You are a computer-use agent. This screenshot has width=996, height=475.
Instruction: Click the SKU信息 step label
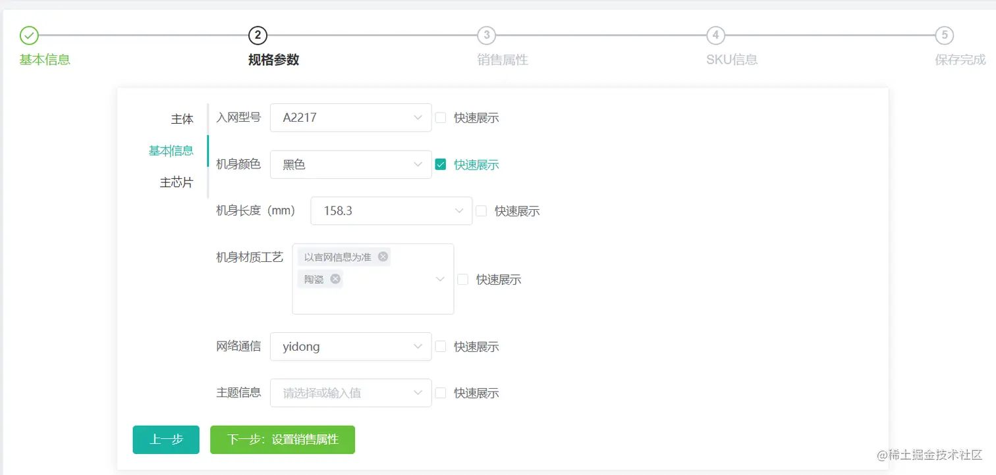pyautogui.click(x=732, y=60)
